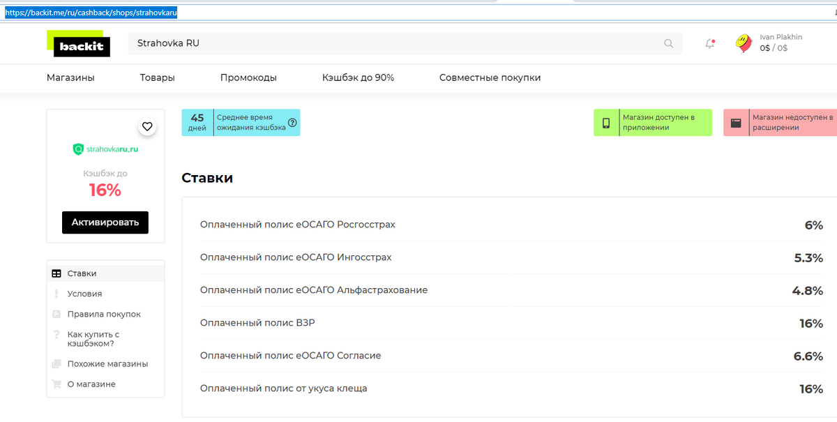The height and width of the screenshot is (422, 837).
Task: Open Совместные покупки menu
Action: click(x=490, y=78)
